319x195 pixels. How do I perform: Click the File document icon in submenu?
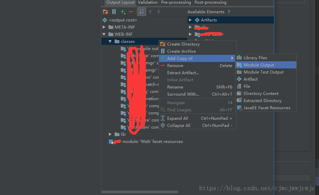tap(239, 86)
